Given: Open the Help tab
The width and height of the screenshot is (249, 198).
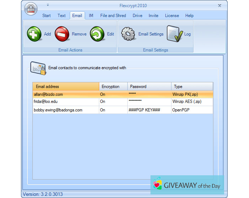Looking at the screenshot, I should (x=189, y=16).
